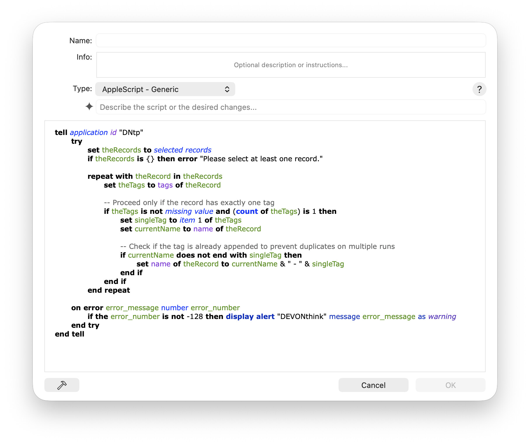The width and height of the screenshot is (530, 444).
Task: Click the hammer compile script button
Action: point(62,385)
